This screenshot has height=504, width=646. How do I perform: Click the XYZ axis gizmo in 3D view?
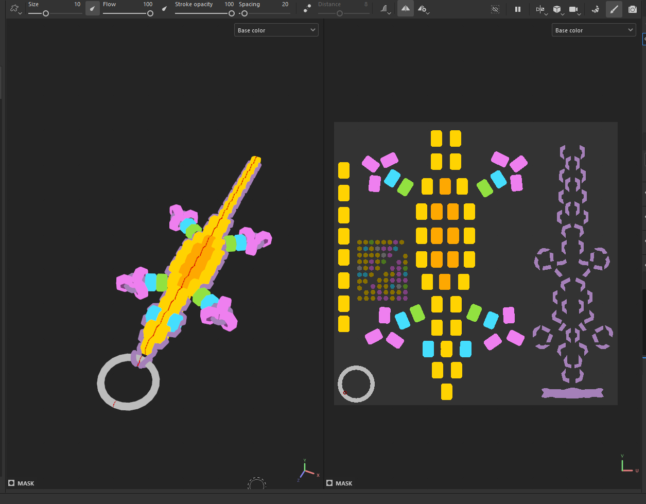(308, 470)
